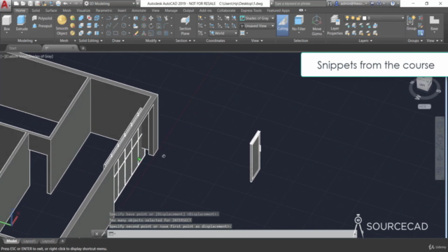The image size is (448, 252).
Task: Open No Filter selection dropdown
Action: click(x=299, y=24)
